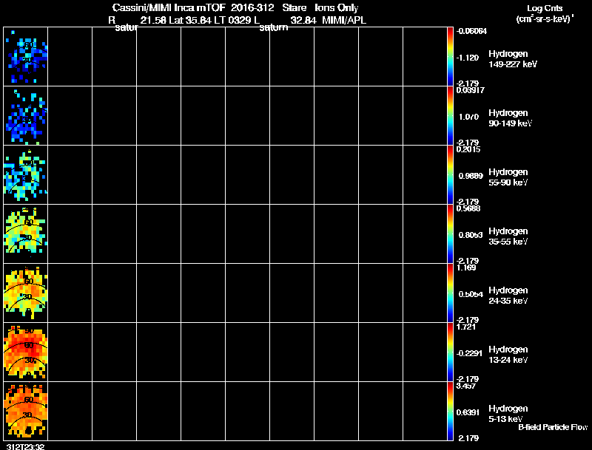Open the Hydrogen 5-13 keV image

coord(26,411)
